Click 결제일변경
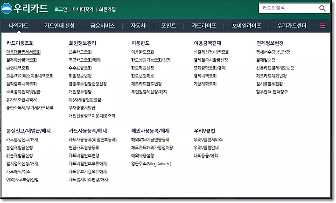 point(266,60)
